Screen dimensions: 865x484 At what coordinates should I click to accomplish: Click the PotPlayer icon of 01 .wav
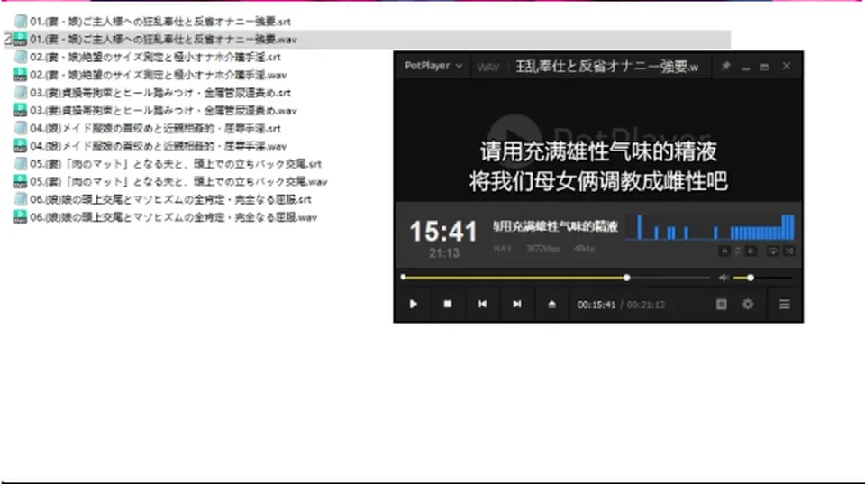20,39
